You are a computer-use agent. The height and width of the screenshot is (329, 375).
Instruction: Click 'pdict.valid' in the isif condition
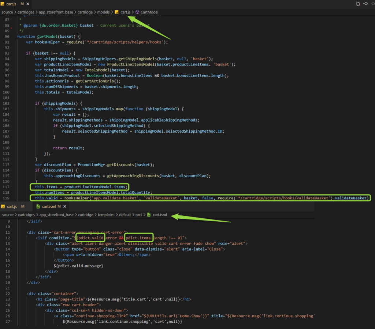pyautogui.click(x=91, y=238)
